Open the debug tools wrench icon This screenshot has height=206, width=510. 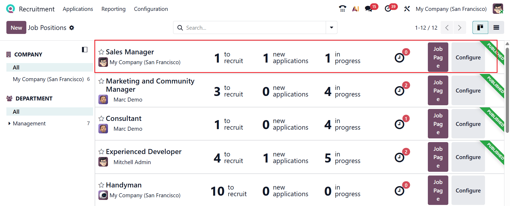407,9
